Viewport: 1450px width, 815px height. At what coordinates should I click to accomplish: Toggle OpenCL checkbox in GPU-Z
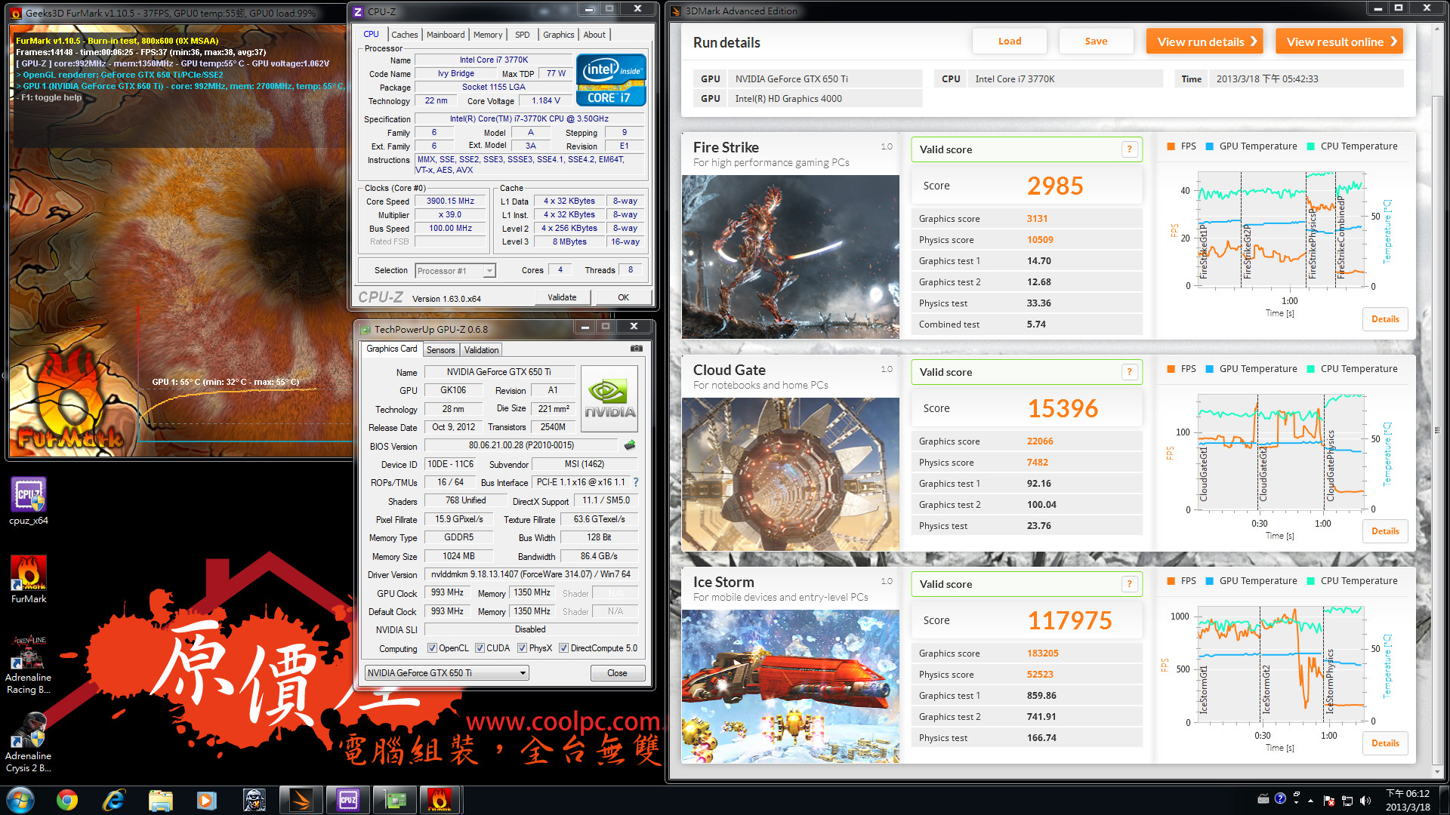(432, 648)
